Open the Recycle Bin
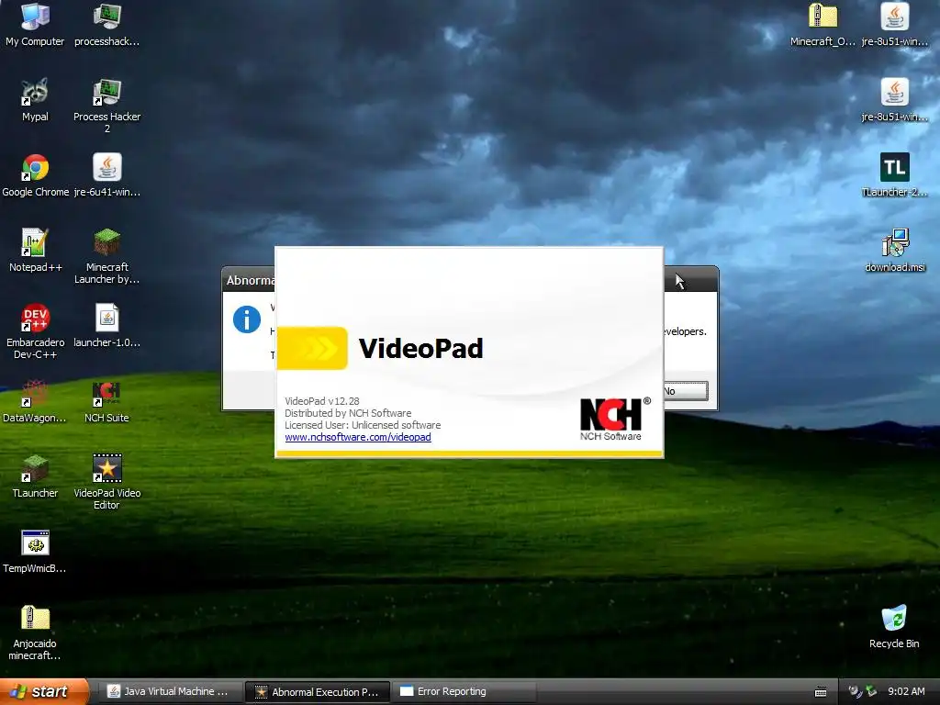 [x=894, y=626]
